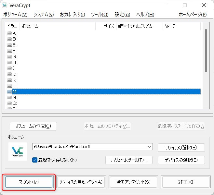
Task: Click the VeraCrypt title bar app icon
Action: [5, 5]
